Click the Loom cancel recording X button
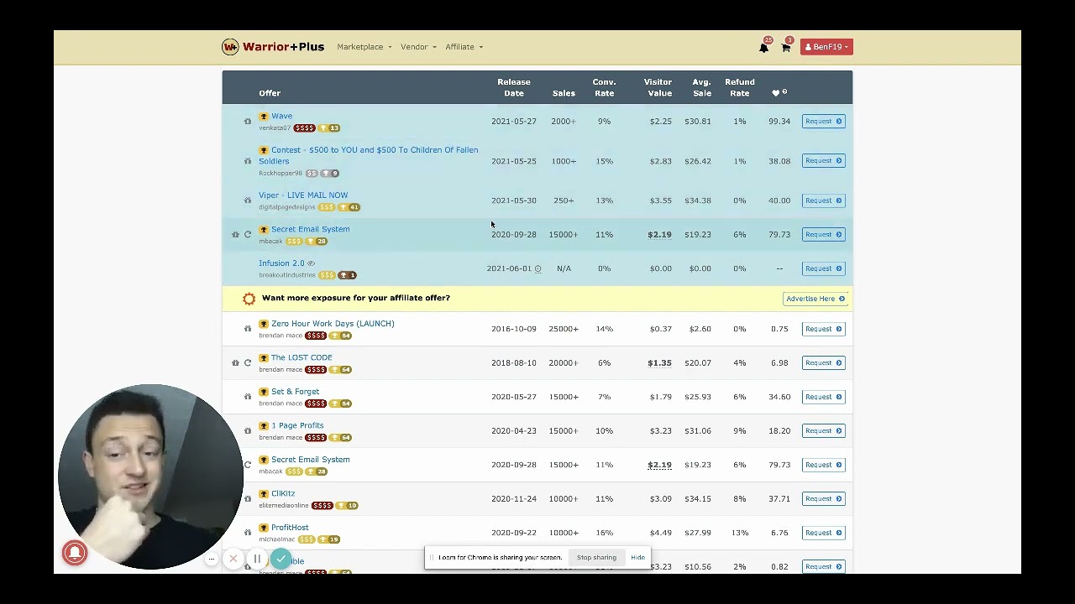The width and height of the screenshot is (1075, 604). click(233, 559)
